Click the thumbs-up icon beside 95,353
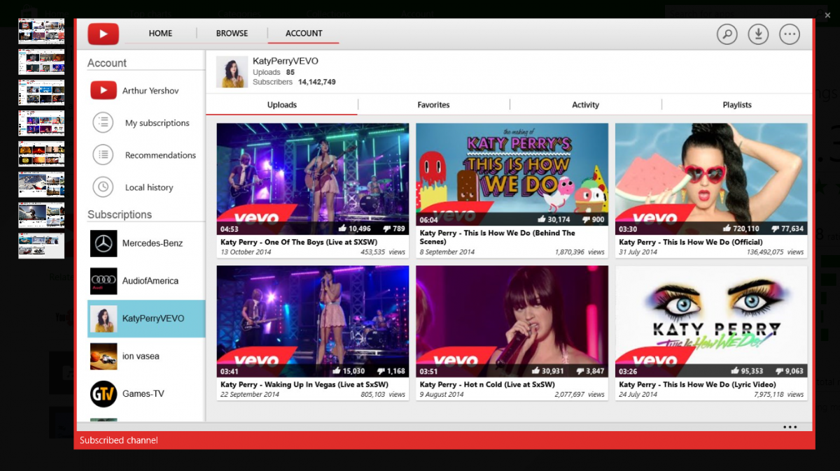Viewport: 840px width, 471px height. click(736, 371)
